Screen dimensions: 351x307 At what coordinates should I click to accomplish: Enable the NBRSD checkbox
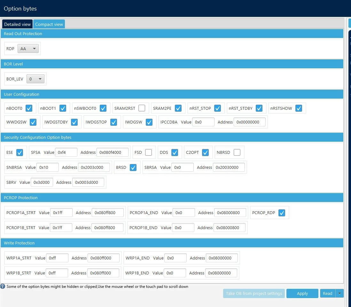[237, 152]
